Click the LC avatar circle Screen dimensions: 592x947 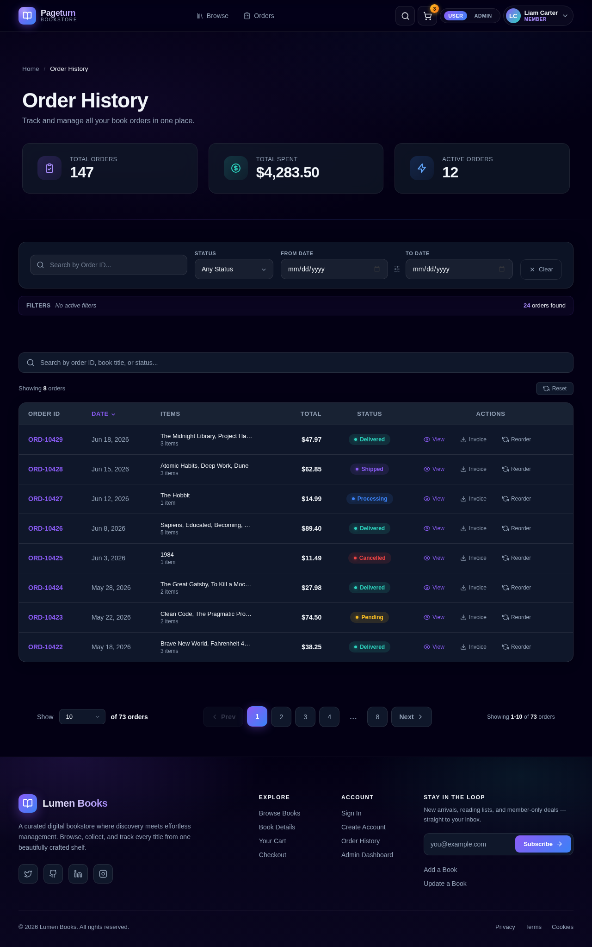(513, 16)
